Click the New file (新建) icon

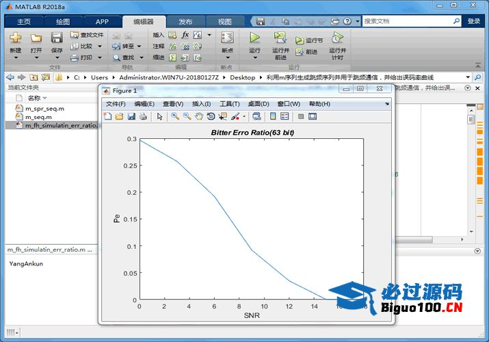pos(15,38)
